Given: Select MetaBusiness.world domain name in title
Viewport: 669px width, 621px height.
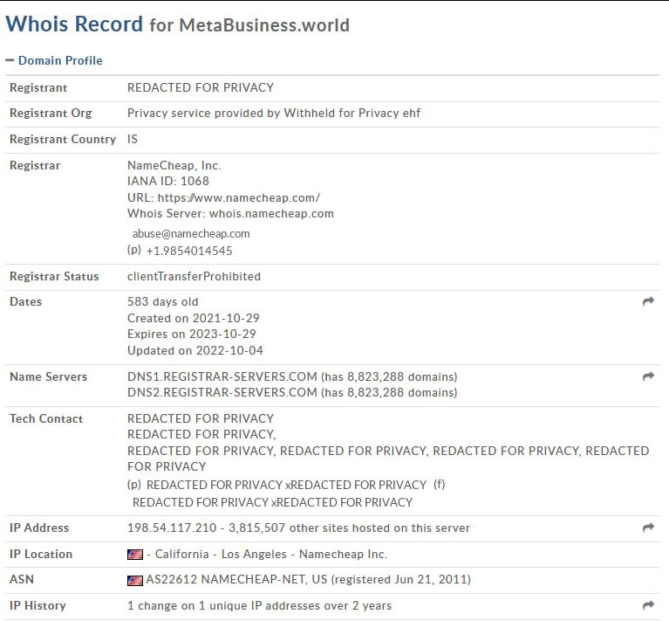Looking at the screenshot, I should (264, 25).
